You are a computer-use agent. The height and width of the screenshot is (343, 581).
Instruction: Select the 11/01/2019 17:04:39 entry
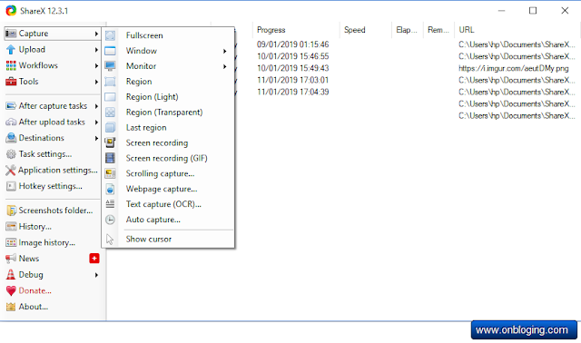(292, 92)
